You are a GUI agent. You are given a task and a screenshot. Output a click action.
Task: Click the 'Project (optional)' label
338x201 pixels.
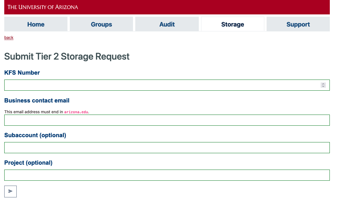(28, 163)
